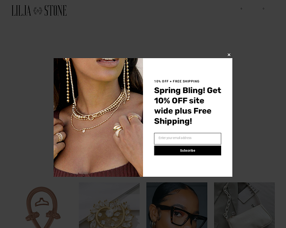Viewport: 286px width, 228px height.
Task: Click the email address input field
Action: click(x=187, y=139)
